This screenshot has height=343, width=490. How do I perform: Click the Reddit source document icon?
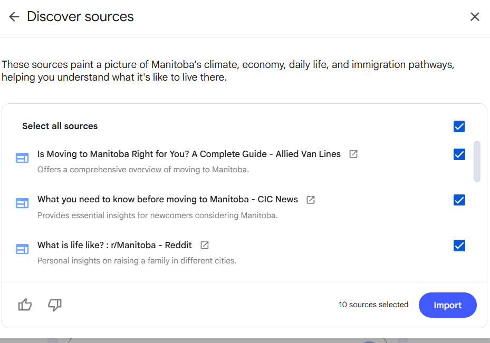22,249
